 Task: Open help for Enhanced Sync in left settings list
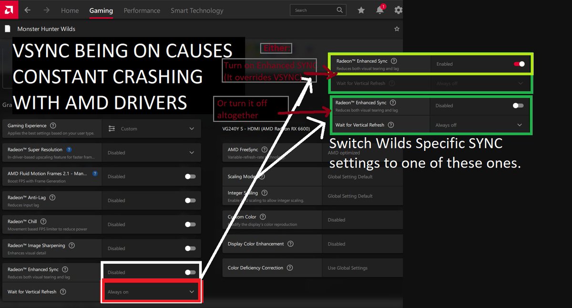(x=65, y=269)
